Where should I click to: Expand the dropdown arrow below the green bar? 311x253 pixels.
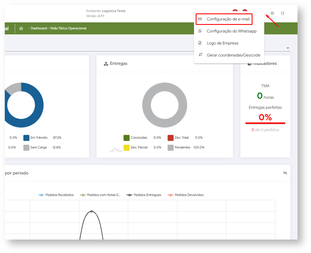[288, 48]
